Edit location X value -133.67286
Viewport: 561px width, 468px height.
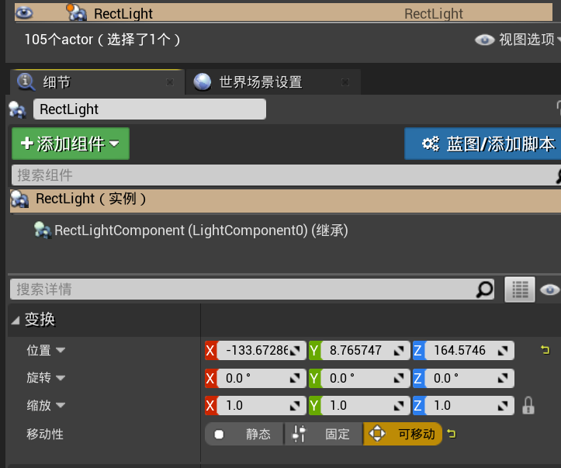click(x=256, y=350)
